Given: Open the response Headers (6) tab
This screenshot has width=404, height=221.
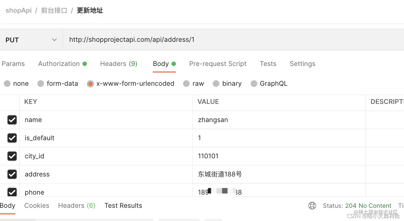Looking at the screenshot, I should [77, 206].
